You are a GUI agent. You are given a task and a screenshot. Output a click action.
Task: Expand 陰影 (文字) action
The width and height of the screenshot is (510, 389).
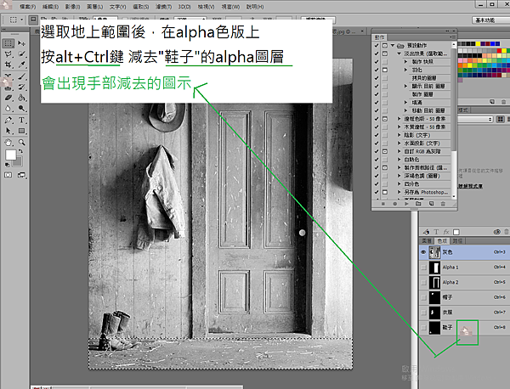point(399,135)
